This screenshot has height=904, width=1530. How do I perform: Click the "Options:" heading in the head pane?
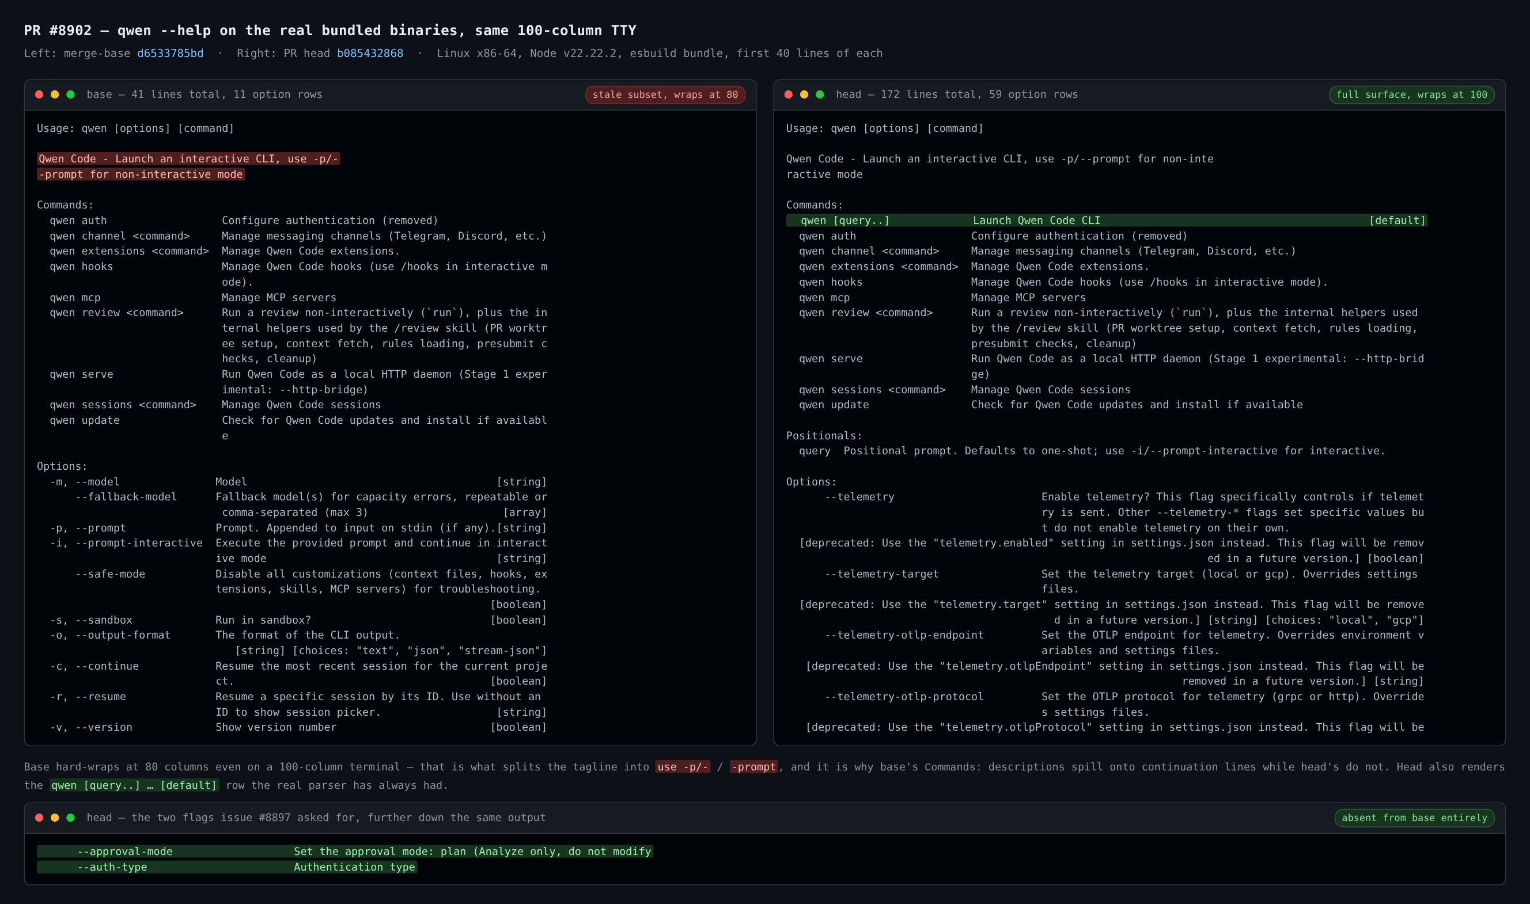[x=811, y=482]
